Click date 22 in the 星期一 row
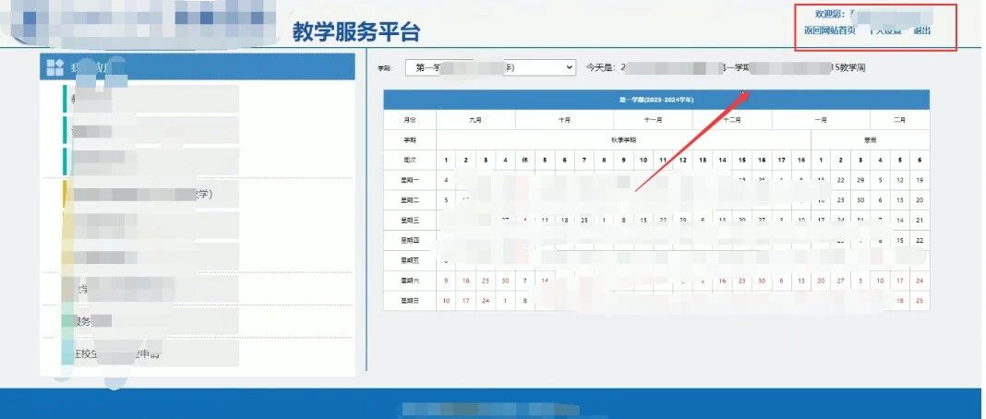The width and height of the screenshot is (986, 419). [841, 180]
